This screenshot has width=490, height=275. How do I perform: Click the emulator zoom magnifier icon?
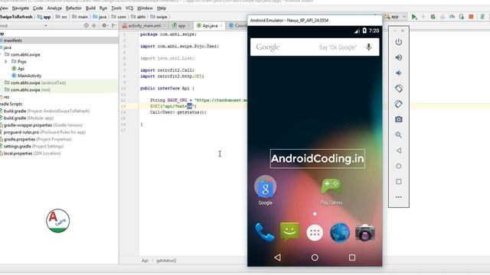tap(398, 134)
